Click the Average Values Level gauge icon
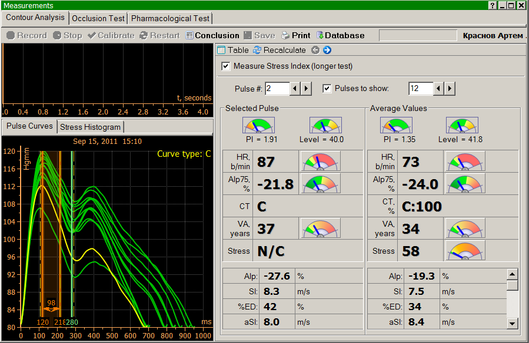Image resolution: width=529 pixels, height=343 pixels. pos(462,125)
